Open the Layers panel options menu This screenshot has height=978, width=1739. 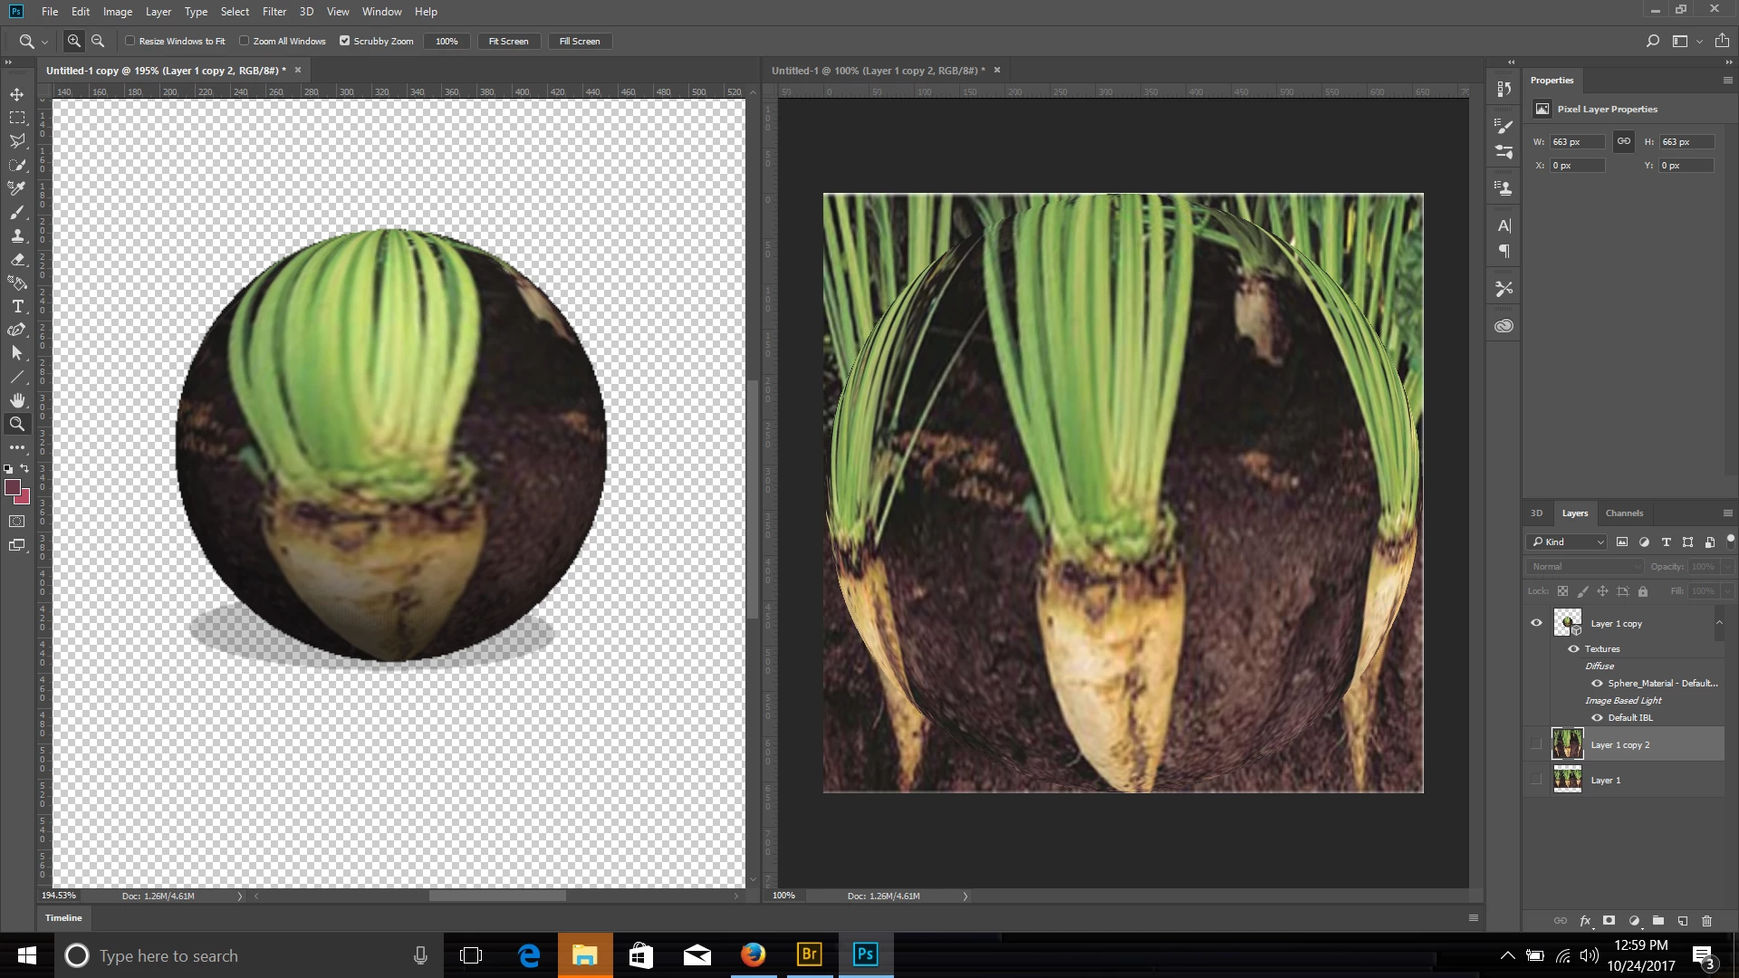tap(1727, 513)
